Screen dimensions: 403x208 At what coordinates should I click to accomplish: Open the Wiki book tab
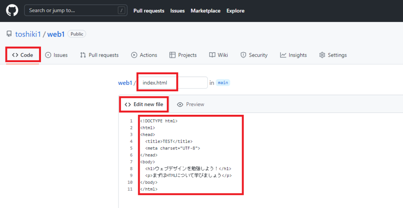(x=218, y=55)
